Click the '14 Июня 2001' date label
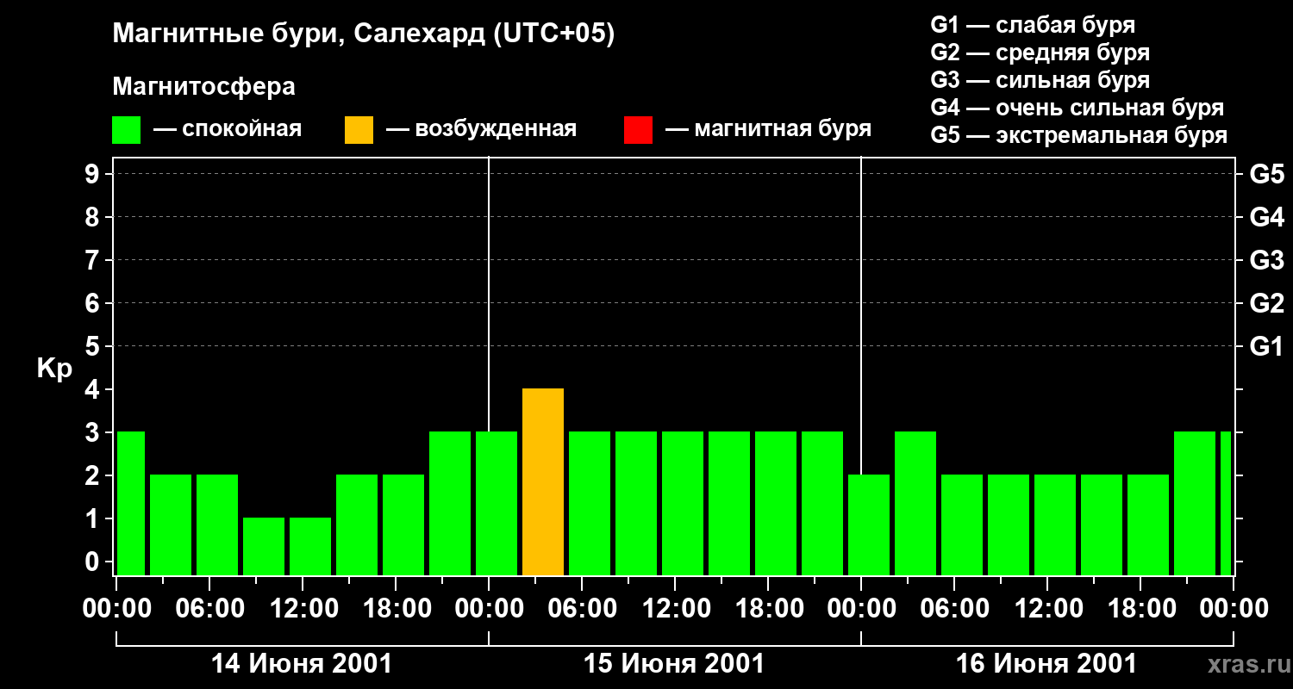 coord(302,664)
